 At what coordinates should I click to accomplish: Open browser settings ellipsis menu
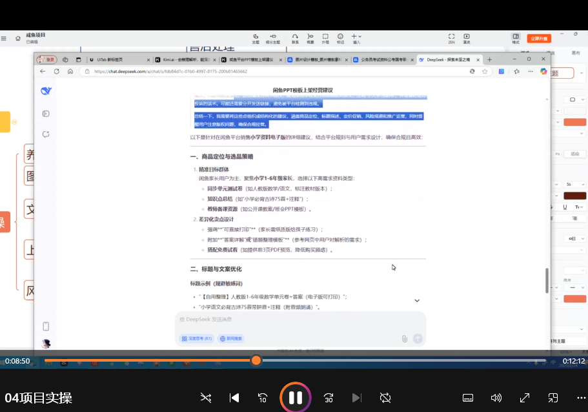(x=531, y=71)
